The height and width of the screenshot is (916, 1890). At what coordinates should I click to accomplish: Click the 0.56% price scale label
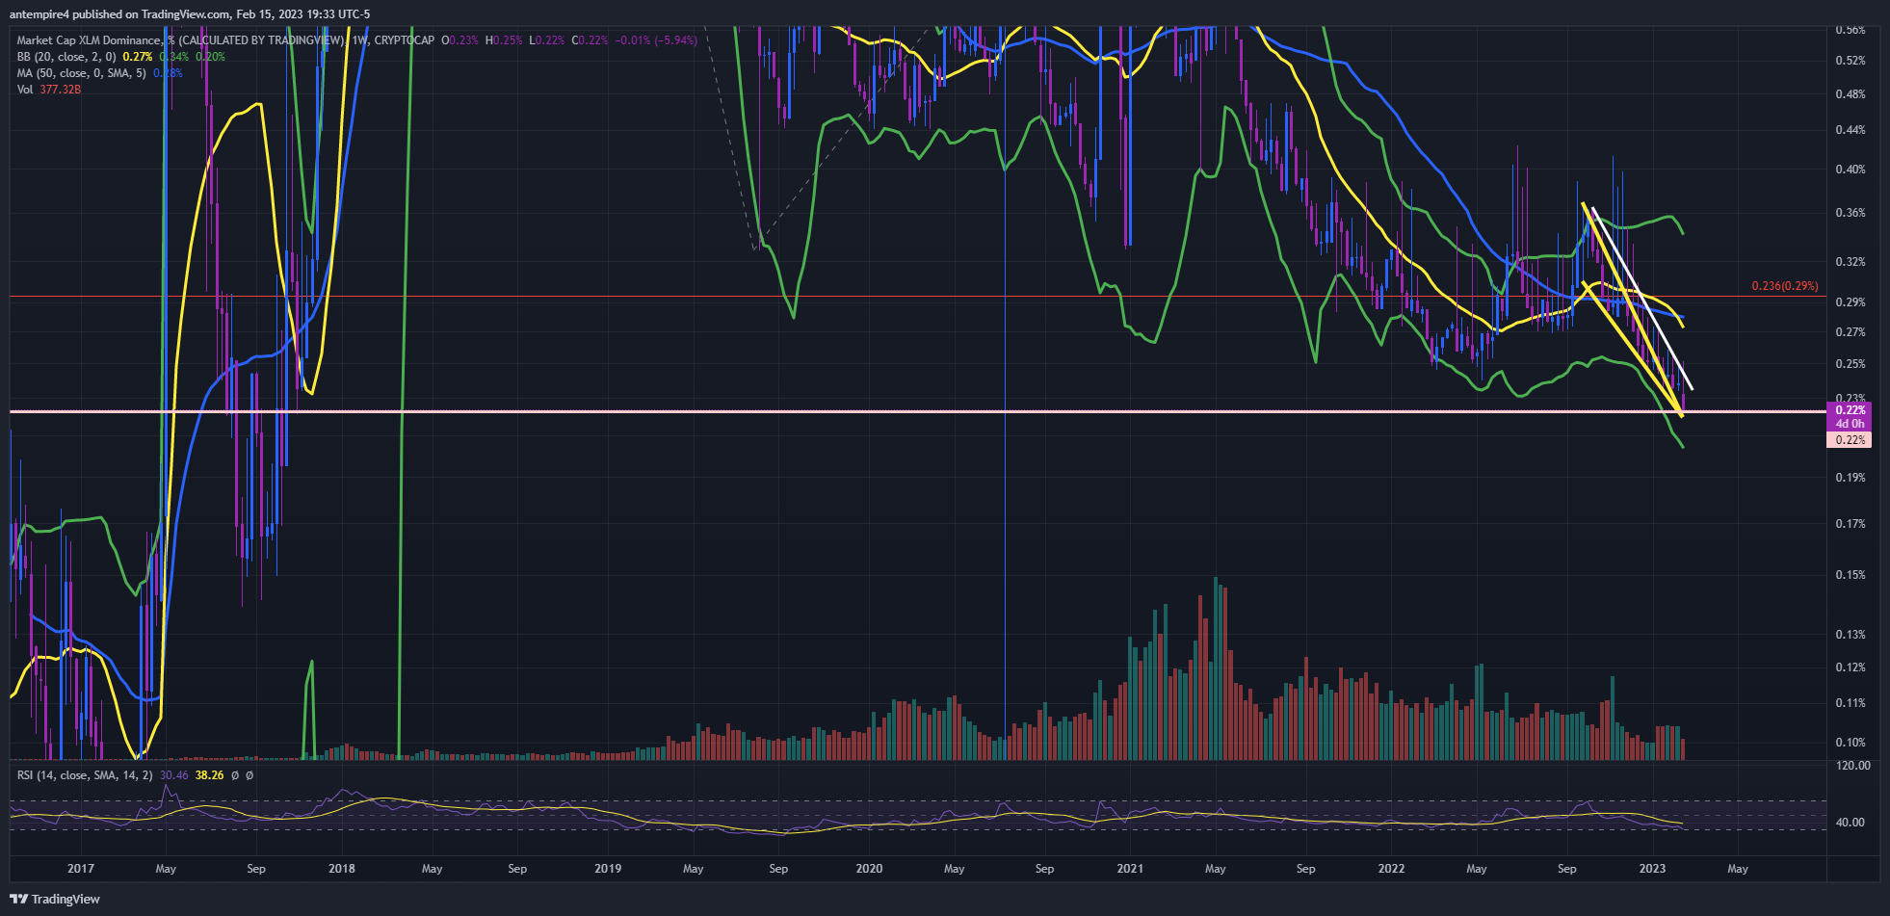(1851, 30)
